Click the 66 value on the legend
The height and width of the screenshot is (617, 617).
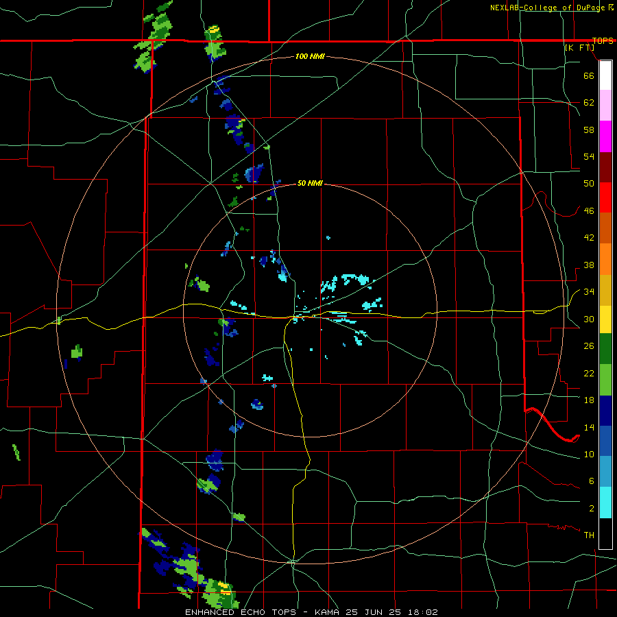[589, 75]
